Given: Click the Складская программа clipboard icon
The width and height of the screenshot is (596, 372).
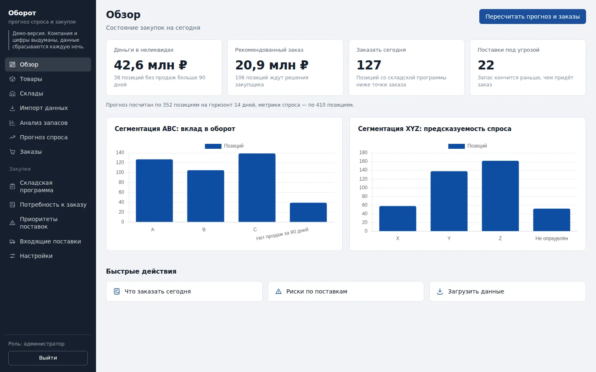Looking at the screenshot, I should (12, 186).
